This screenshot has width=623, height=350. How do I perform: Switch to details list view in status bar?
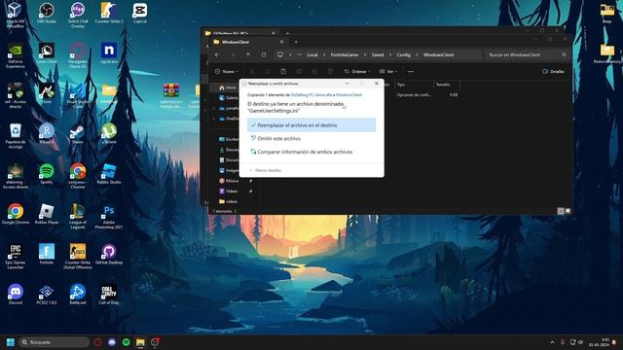tap(561, 211)
